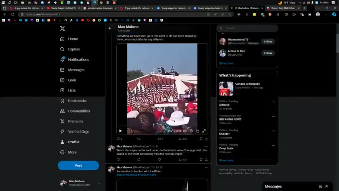Image resolution: width=339 pixels, height=191 pixels.
Task: Share the sniper rooftop post
Action: [x=206, y=160]
